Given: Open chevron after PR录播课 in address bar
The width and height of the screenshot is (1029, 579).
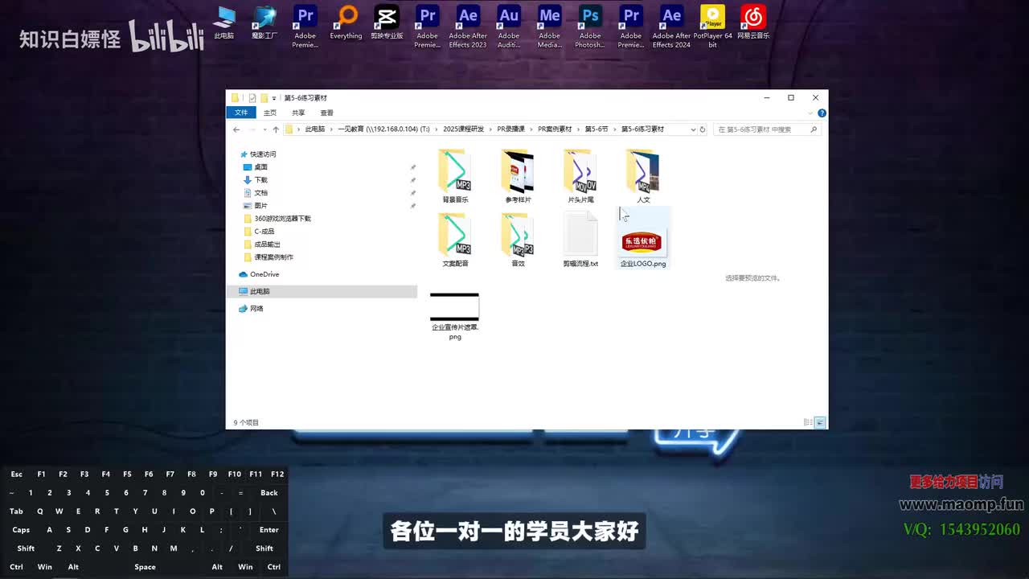Looking at the screenshot, I should point(531,129).
